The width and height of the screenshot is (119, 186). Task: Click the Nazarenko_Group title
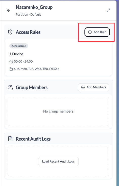click(34, 7)
